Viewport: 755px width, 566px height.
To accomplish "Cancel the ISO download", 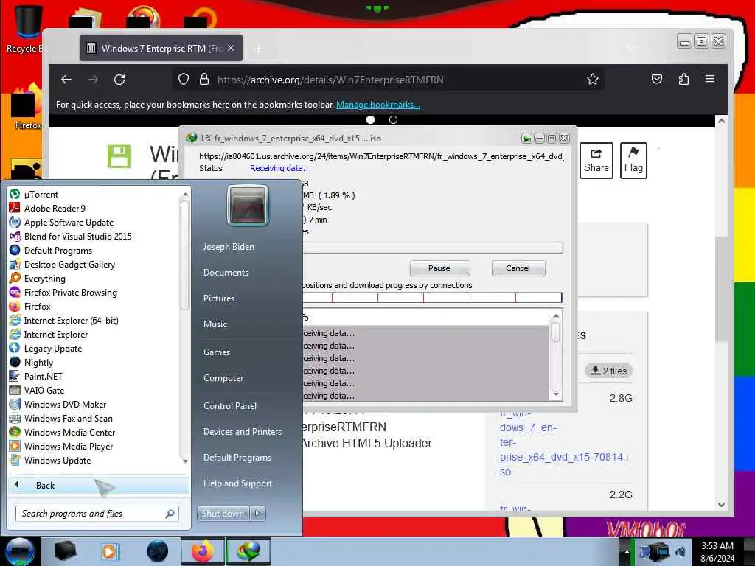I will 518,268.
